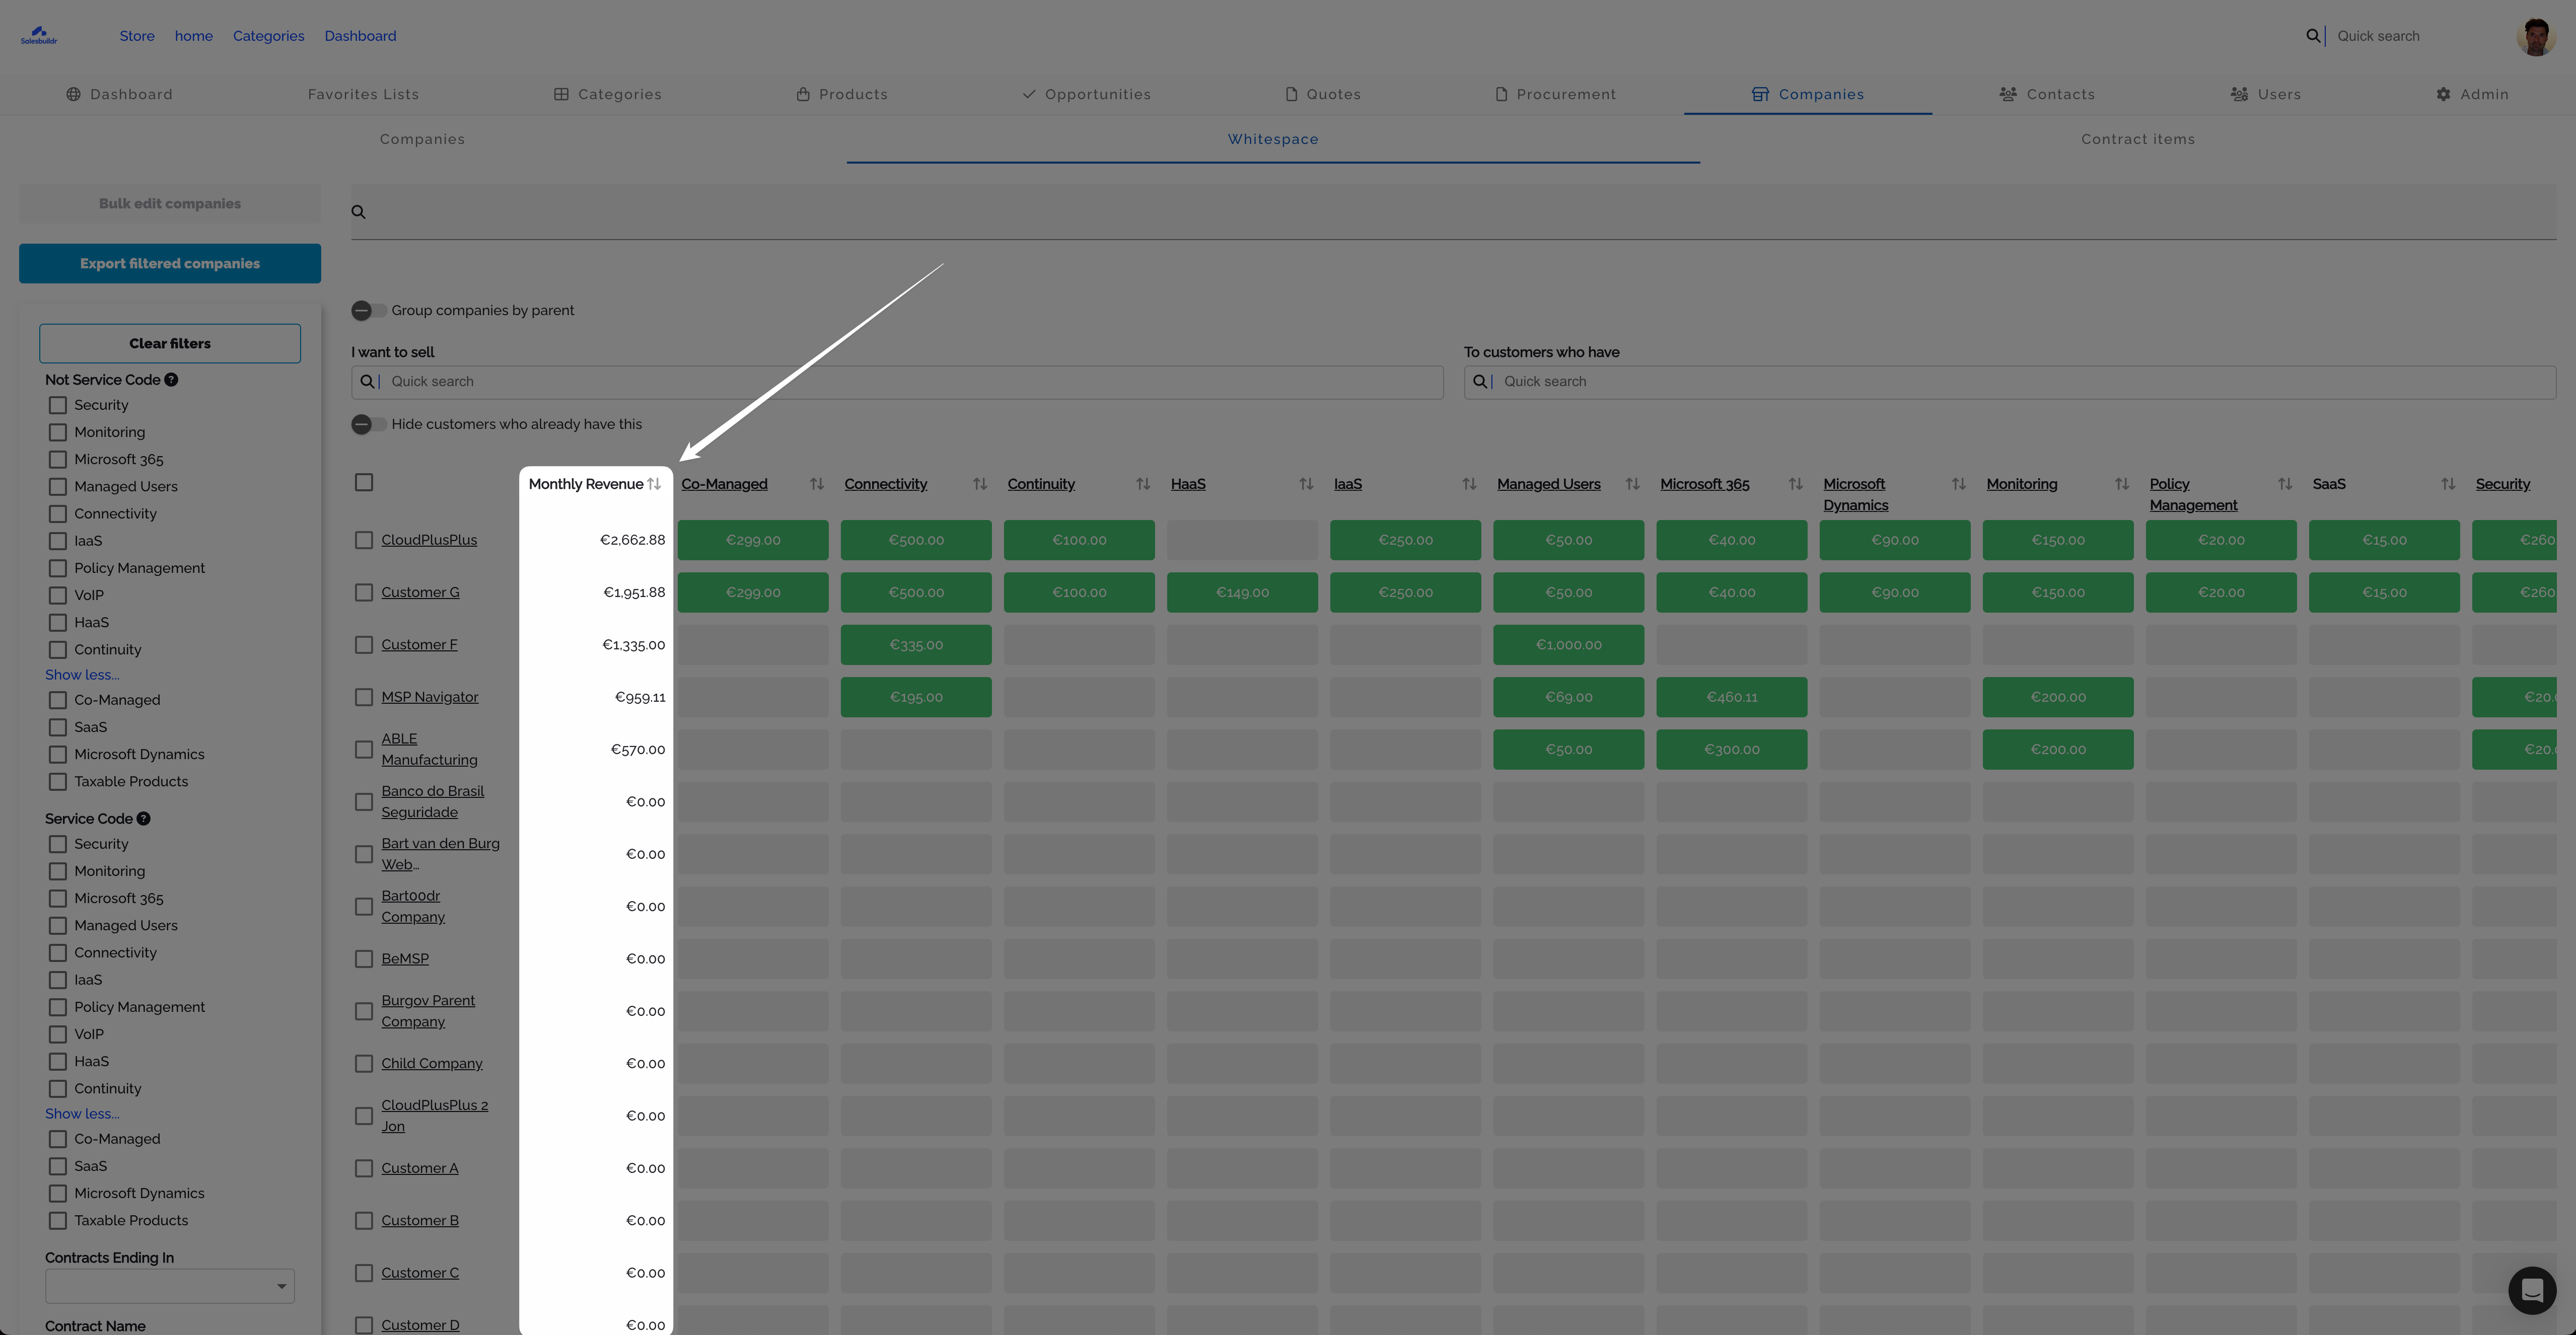2576x1335 pixels.
Task: Click MSP Navigator Microsoft 365 €460.11 cell
Action: click(1732, 697)
